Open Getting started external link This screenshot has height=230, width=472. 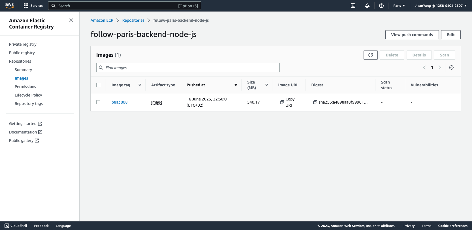tap(25, 124)
